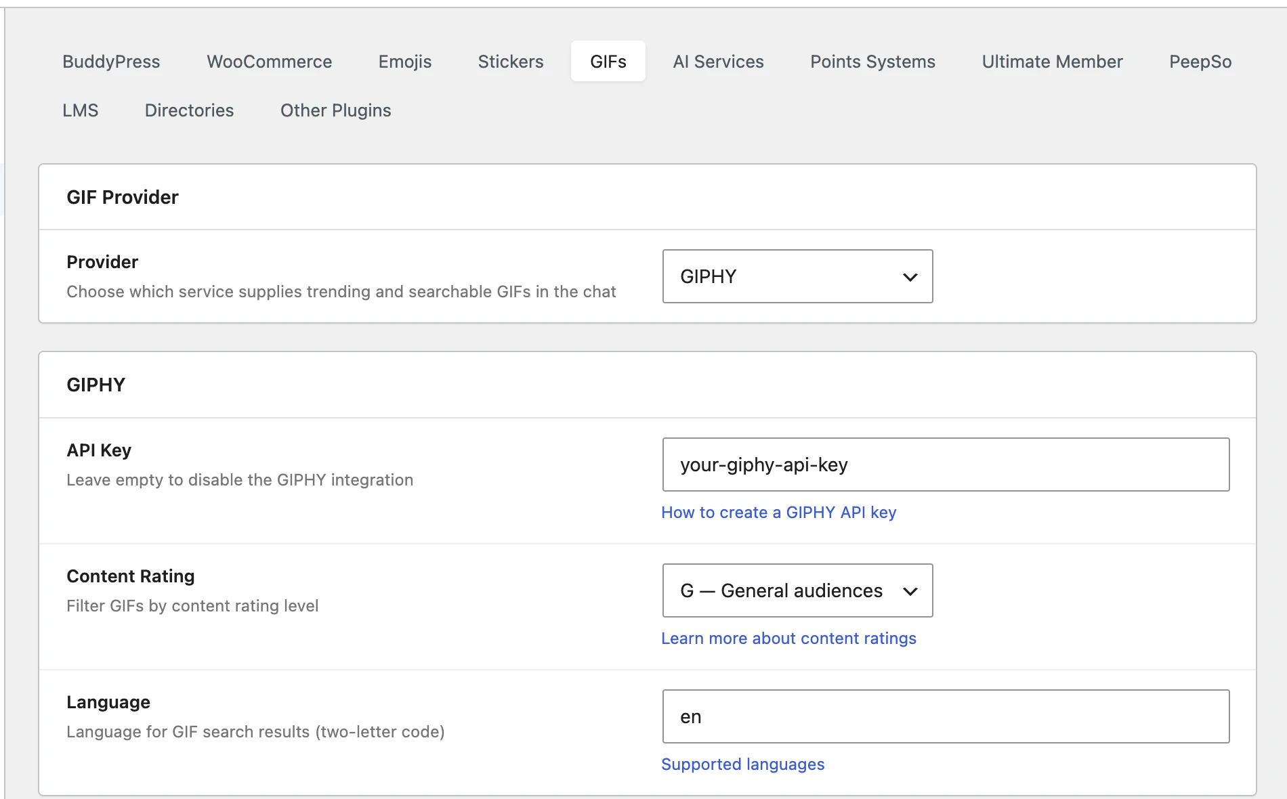Click the Language setting label
1287x799 pixels.
point(108,702)
